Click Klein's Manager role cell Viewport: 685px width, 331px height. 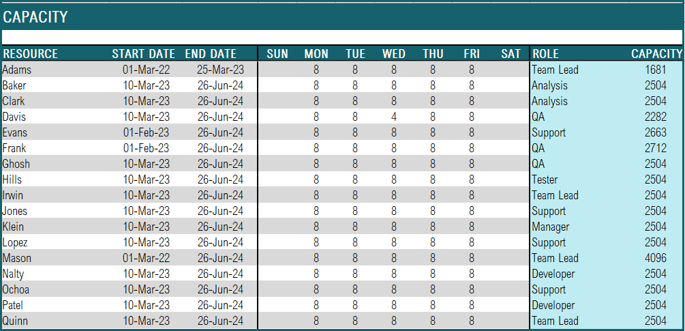[x=551, y=227]
